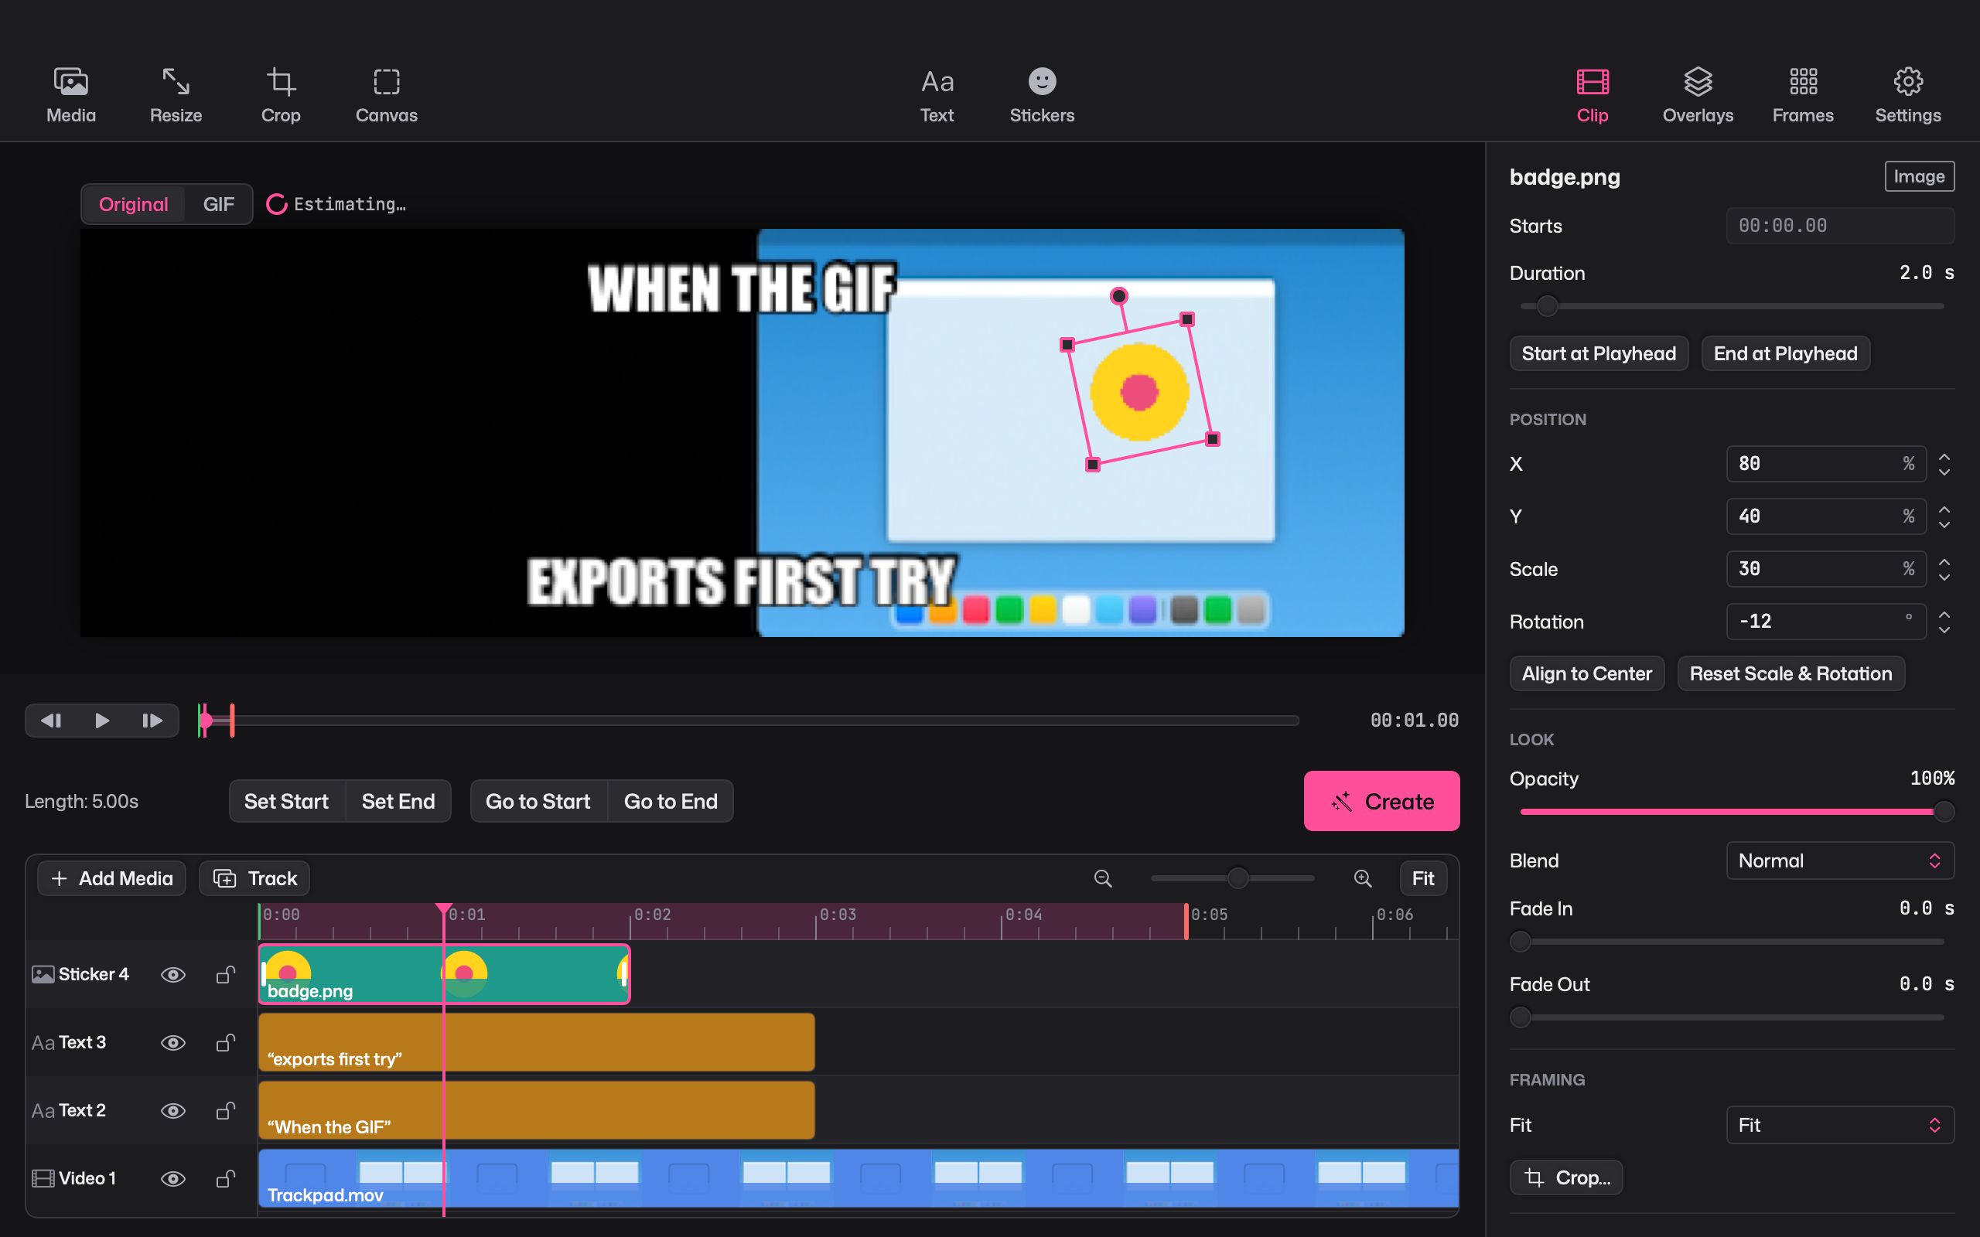
Task: Open the Settings tab
Action: pos(1907,96)
